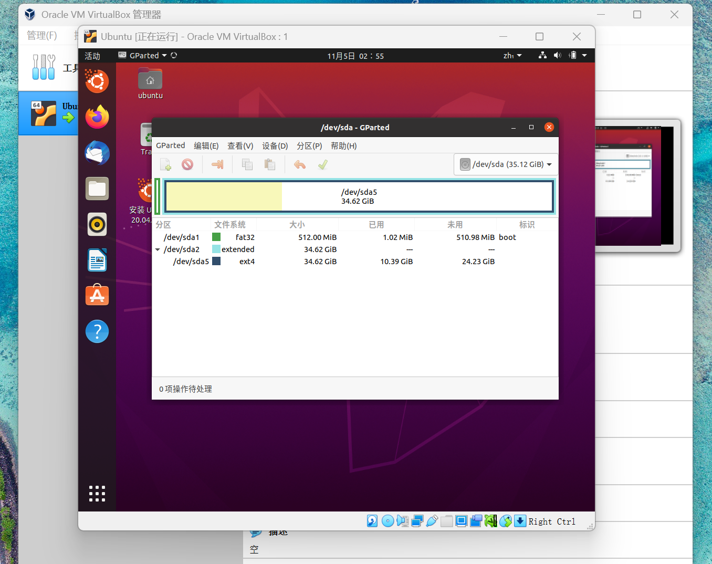Image resolution: width=712 pixels, height=564 pixels.
Task: Open the GParted menu in menu bar
Action: (170, 145)
